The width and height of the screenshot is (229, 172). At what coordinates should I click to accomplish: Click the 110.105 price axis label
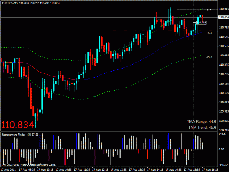[224, 93]
